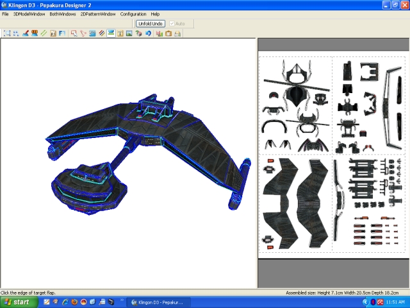
Task: Click the Windows start button
Action: click(x=19, y=302)
